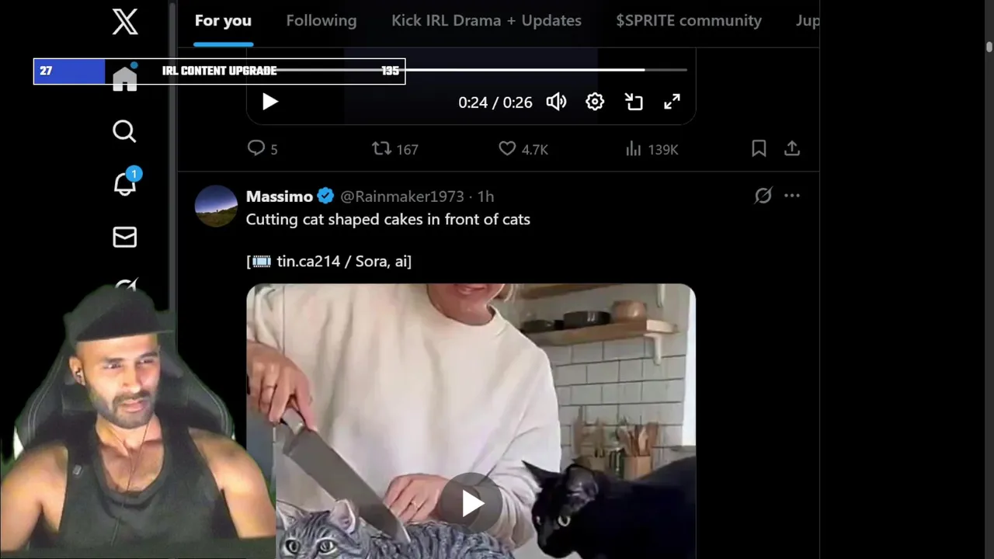Bookmark the post above Massimo's
Screen dimensions: 994x559
[x=759, y=148]
